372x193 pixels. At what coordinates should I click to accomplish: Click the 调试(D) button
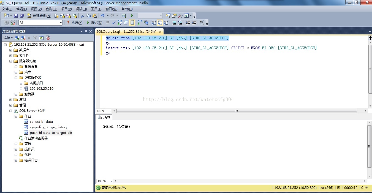94,23
